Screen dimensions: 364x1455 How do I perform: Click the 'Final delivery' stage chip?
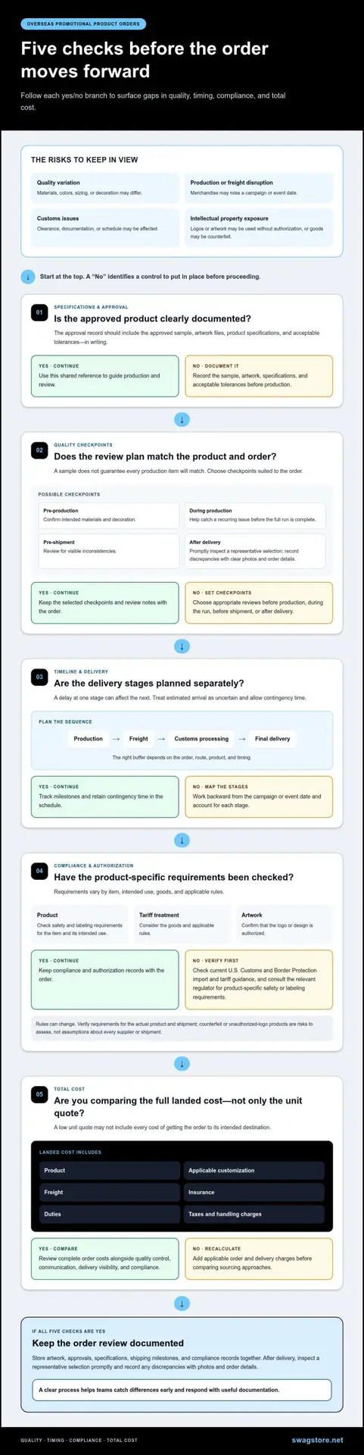[x=272, y=739]
